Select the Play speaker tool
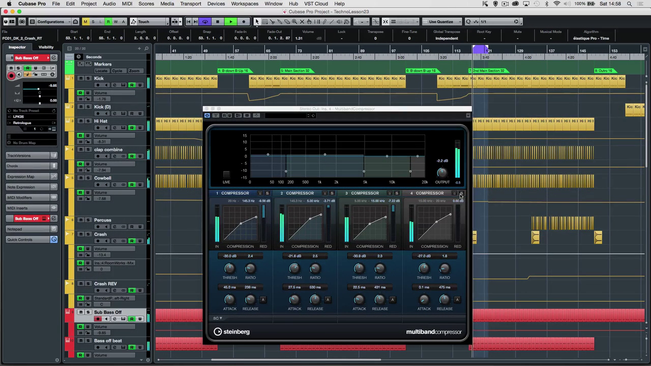The height and width of the screenshot is (366, 651). [339, 22]
